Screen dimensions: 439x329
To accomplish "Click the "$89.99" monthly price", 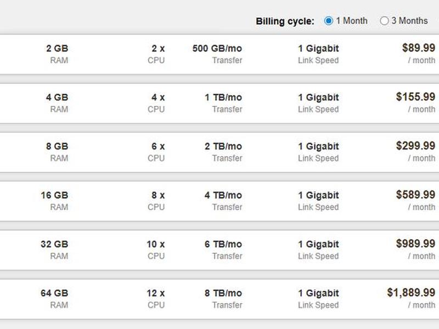I will (x=419, y=48).
